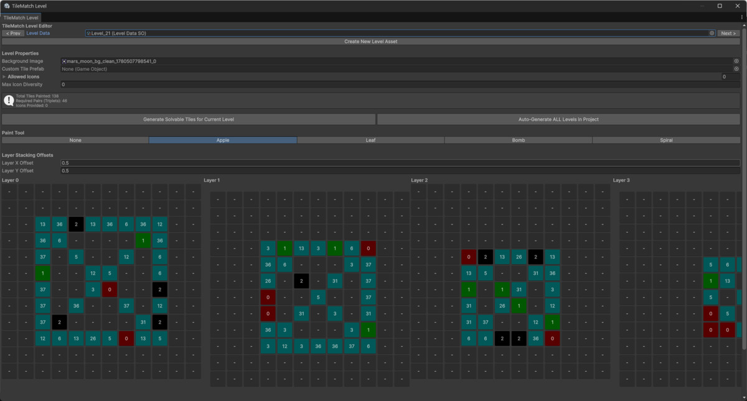Screen dimensions: 747x401
Task: Paint the Layer 1 tile labeled 12
Action: coord(285,346)
